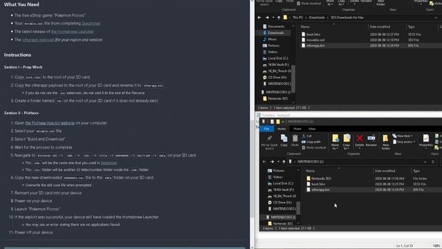Click Rename in lower Explorer ribbon

[x=372, y=140]
